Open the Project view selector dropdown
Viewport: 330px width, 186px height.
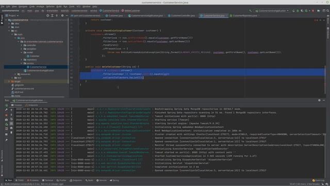(12, 16)
